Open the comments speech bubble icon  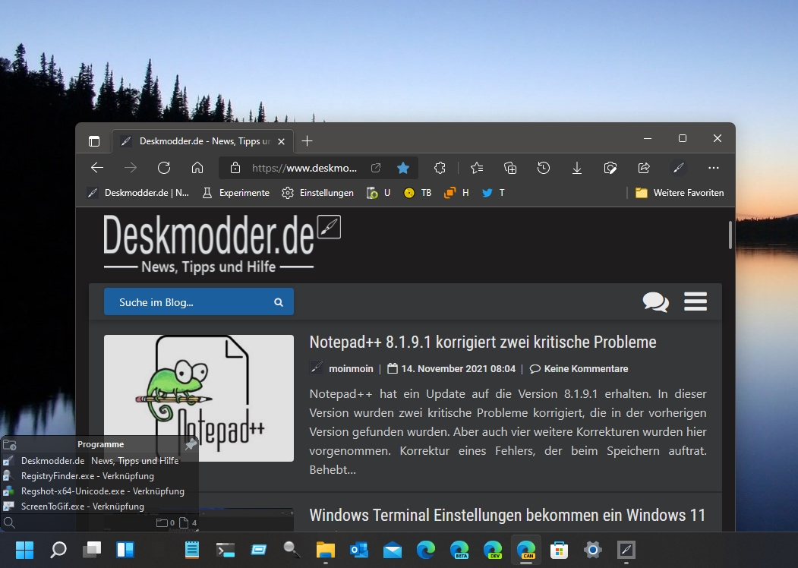pyautogui.click(x=655, y=301)
